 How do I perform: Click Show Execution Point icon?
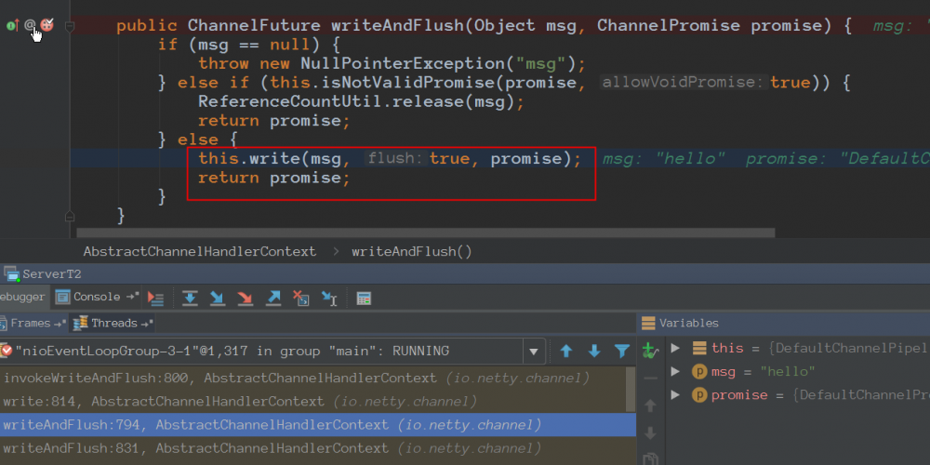(155, 298)
